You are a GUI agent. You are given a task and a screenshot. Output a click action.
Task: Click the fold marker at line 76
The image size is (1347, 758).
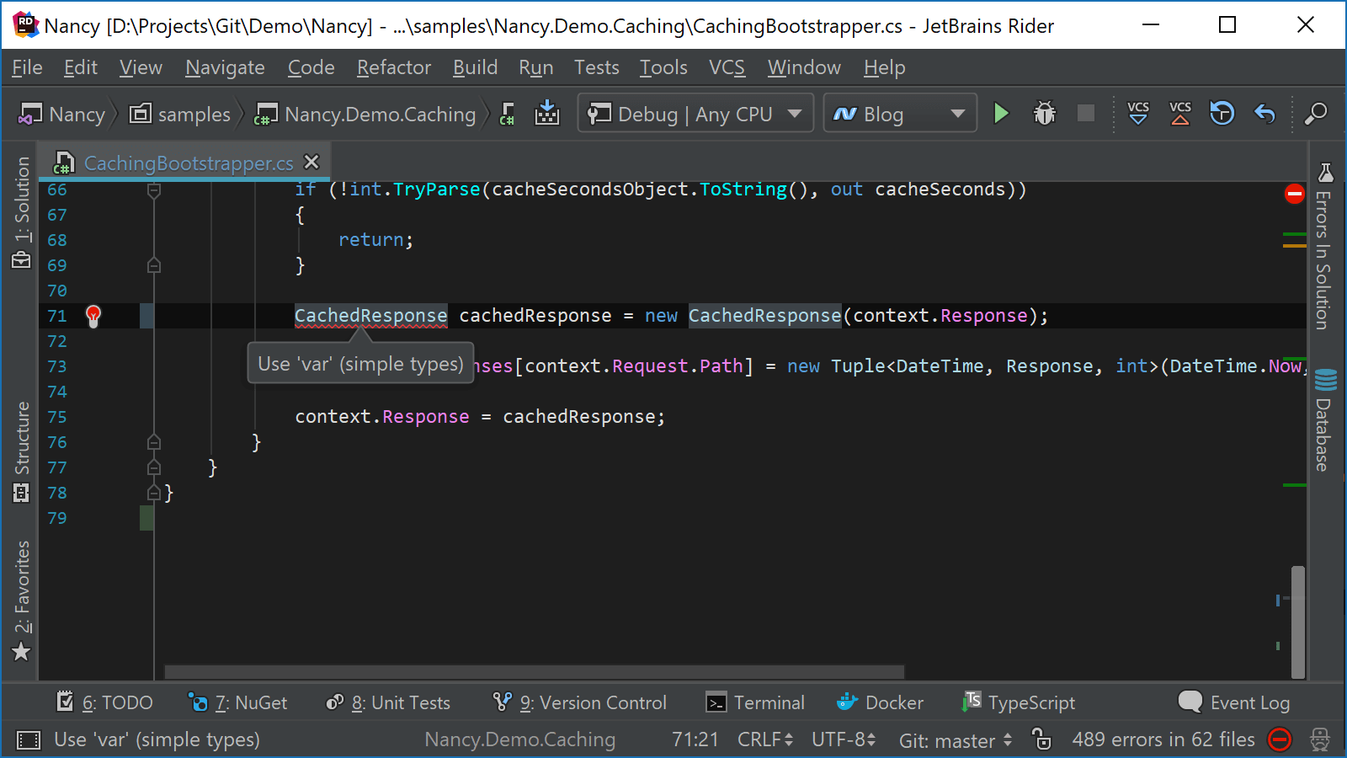pyautogui.click(x=154, y=442)
